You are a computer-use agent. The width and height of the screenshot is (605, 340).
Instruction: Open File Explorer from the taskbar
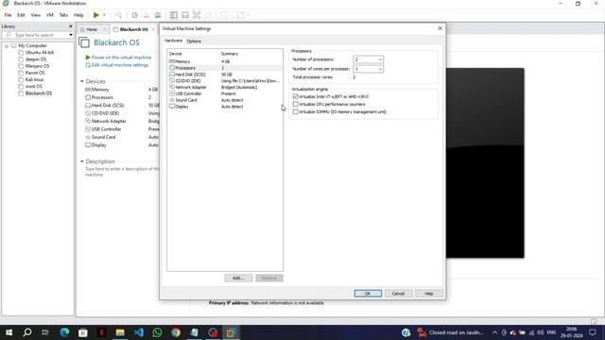point(120,332)
